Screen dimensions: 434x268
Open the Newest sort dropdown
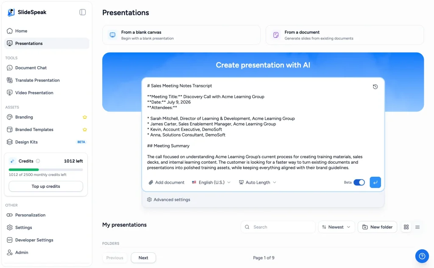pyautogui.click(x=336, y=227)
